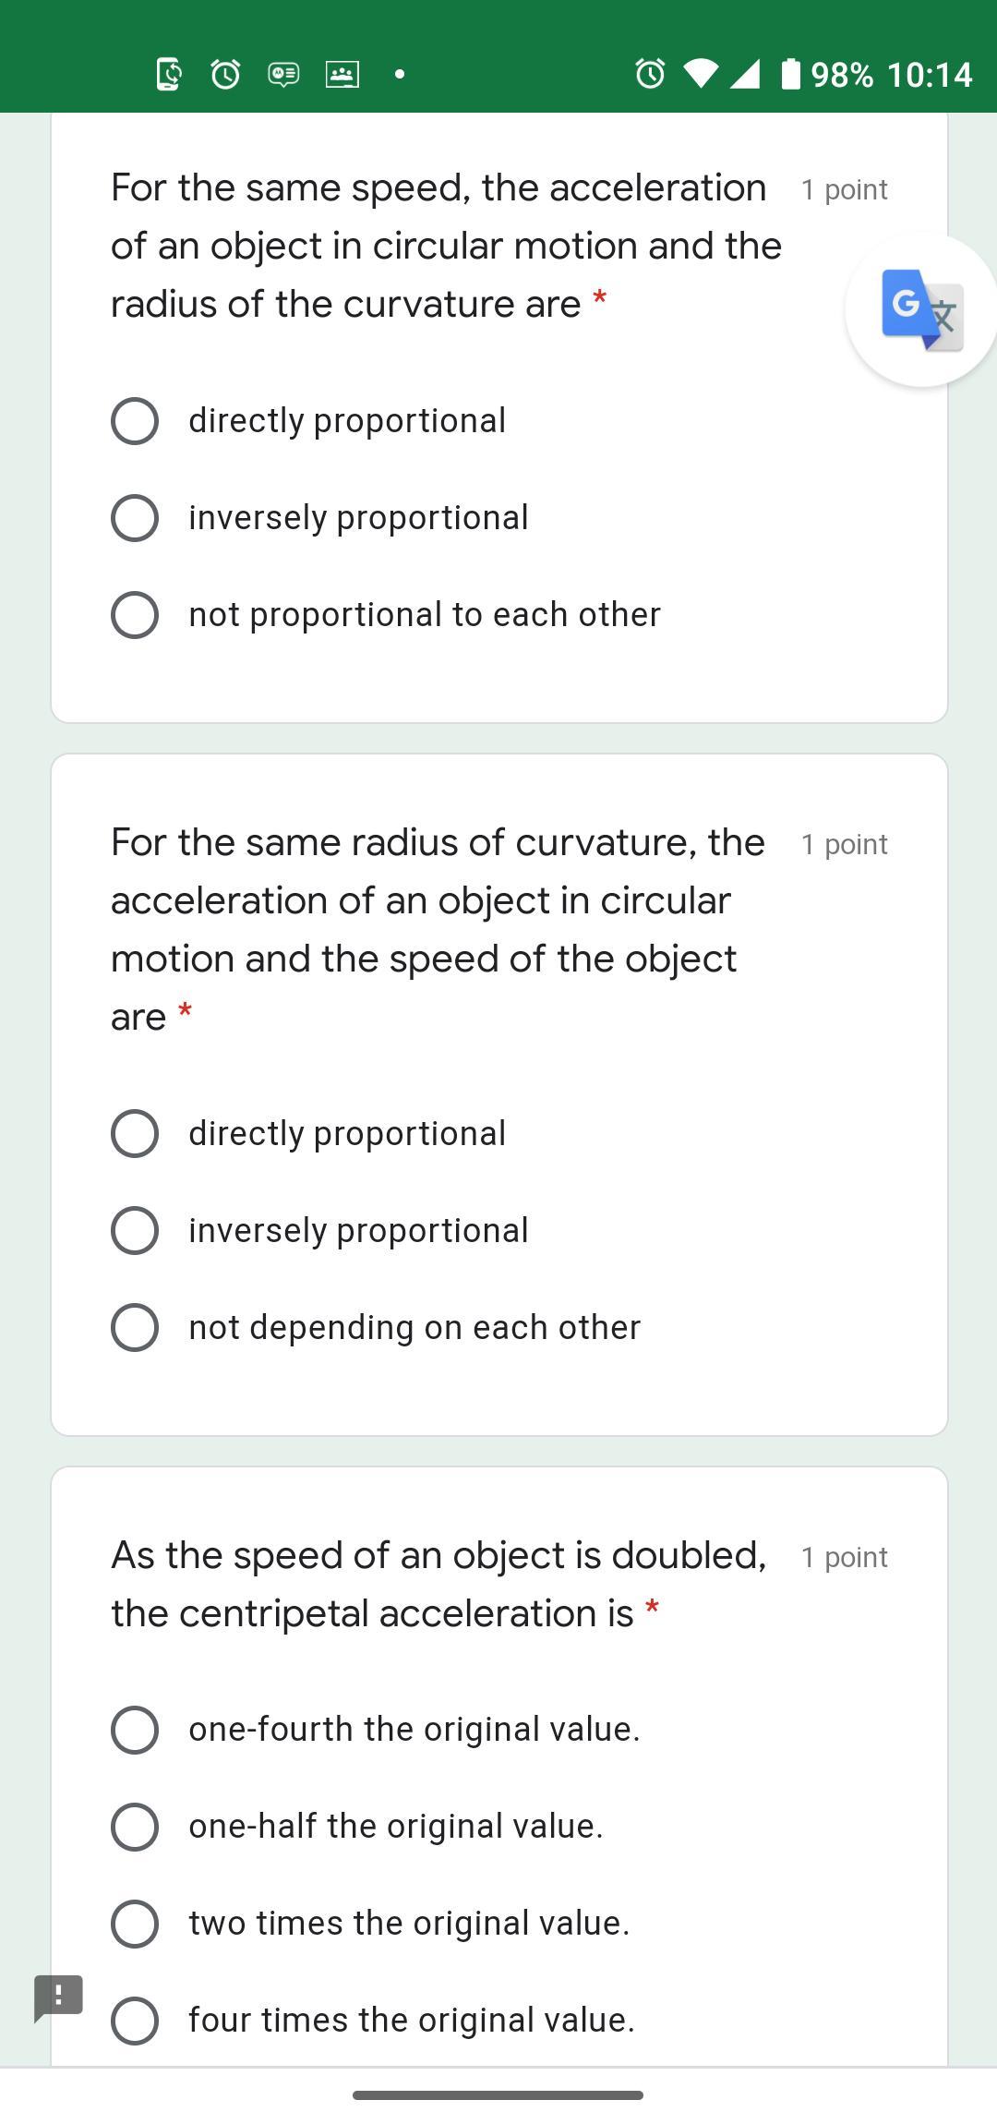Select 'not depending on each other' option
The height and width of the screenshot is (2124, 997).
click(135, 1328)
